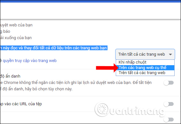This screenshot has width=181, height=124.
Task: Choose 'Trên các trang web cụ thể' option
Action: tap(145, 68)
